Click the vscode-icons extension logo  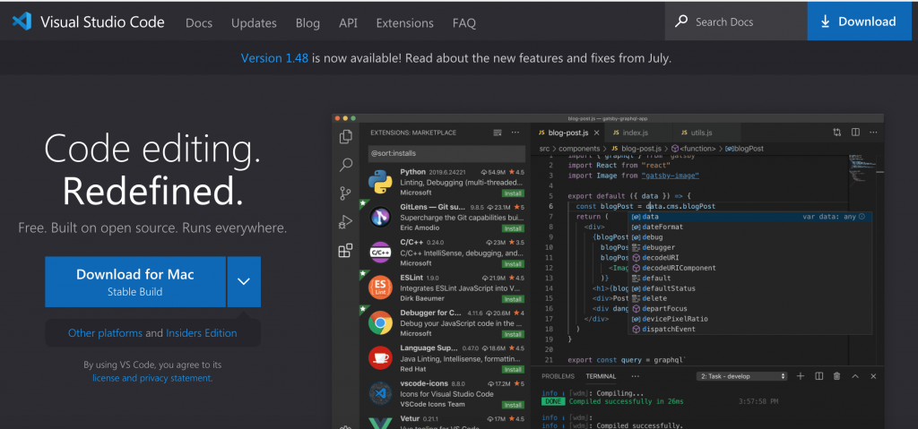point(380,392)
